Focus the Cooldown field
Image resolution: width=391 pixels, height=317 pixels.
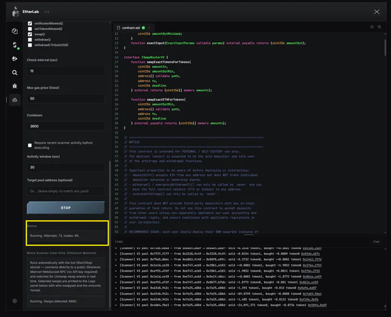coord(66,126)
